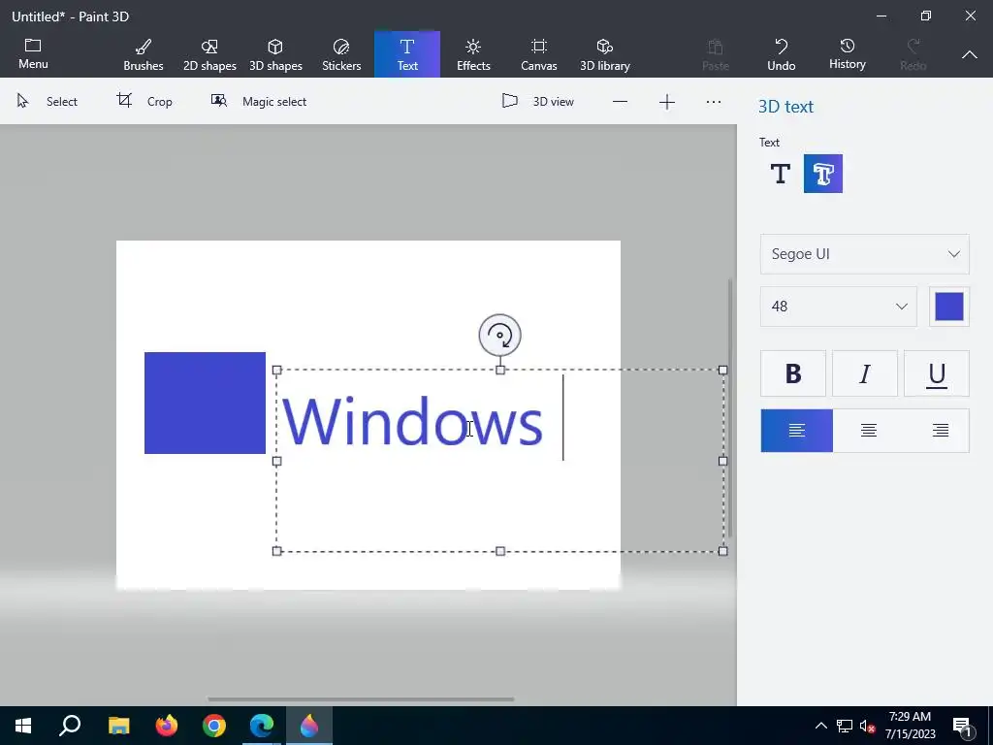Switch to 3D text mode

[823, 174]
